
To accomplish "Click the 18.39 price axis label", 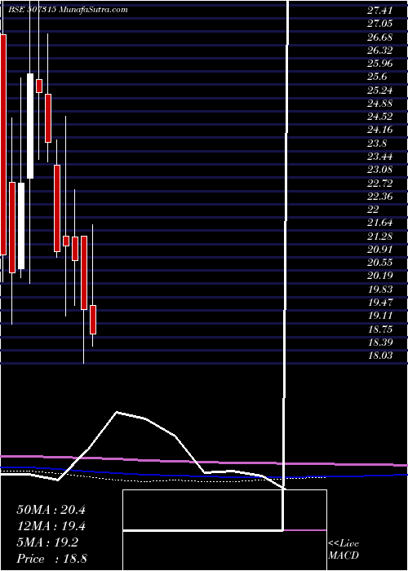I will click(x=380, y=343).
